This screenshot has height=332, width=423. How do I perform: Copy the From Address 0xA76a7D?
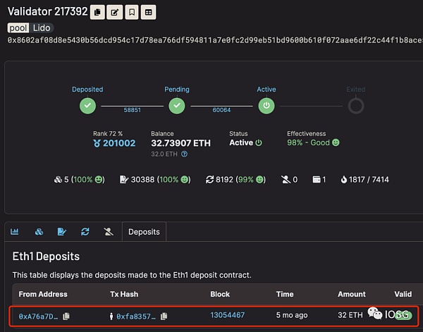pyautogui.click(x=66, y=316)
